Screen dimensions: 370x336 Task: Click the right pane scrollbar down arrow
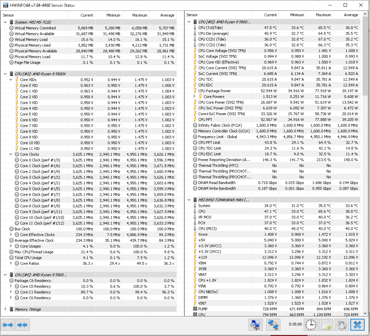(x=365, y=313)
